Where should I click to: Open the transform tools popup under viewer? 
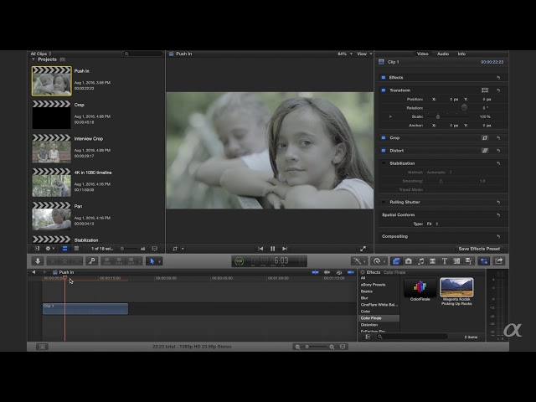coord(178,249)
